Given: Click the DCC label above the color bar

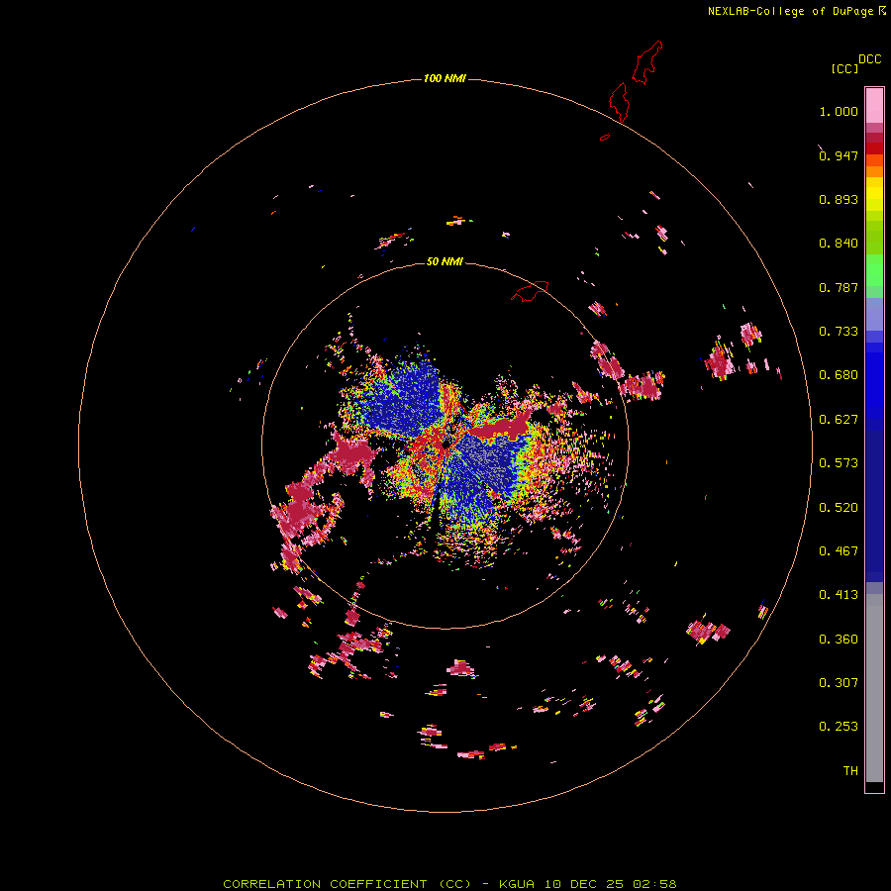Looking at the screenshot, I should pyautogui.click(x=870, y=59).
